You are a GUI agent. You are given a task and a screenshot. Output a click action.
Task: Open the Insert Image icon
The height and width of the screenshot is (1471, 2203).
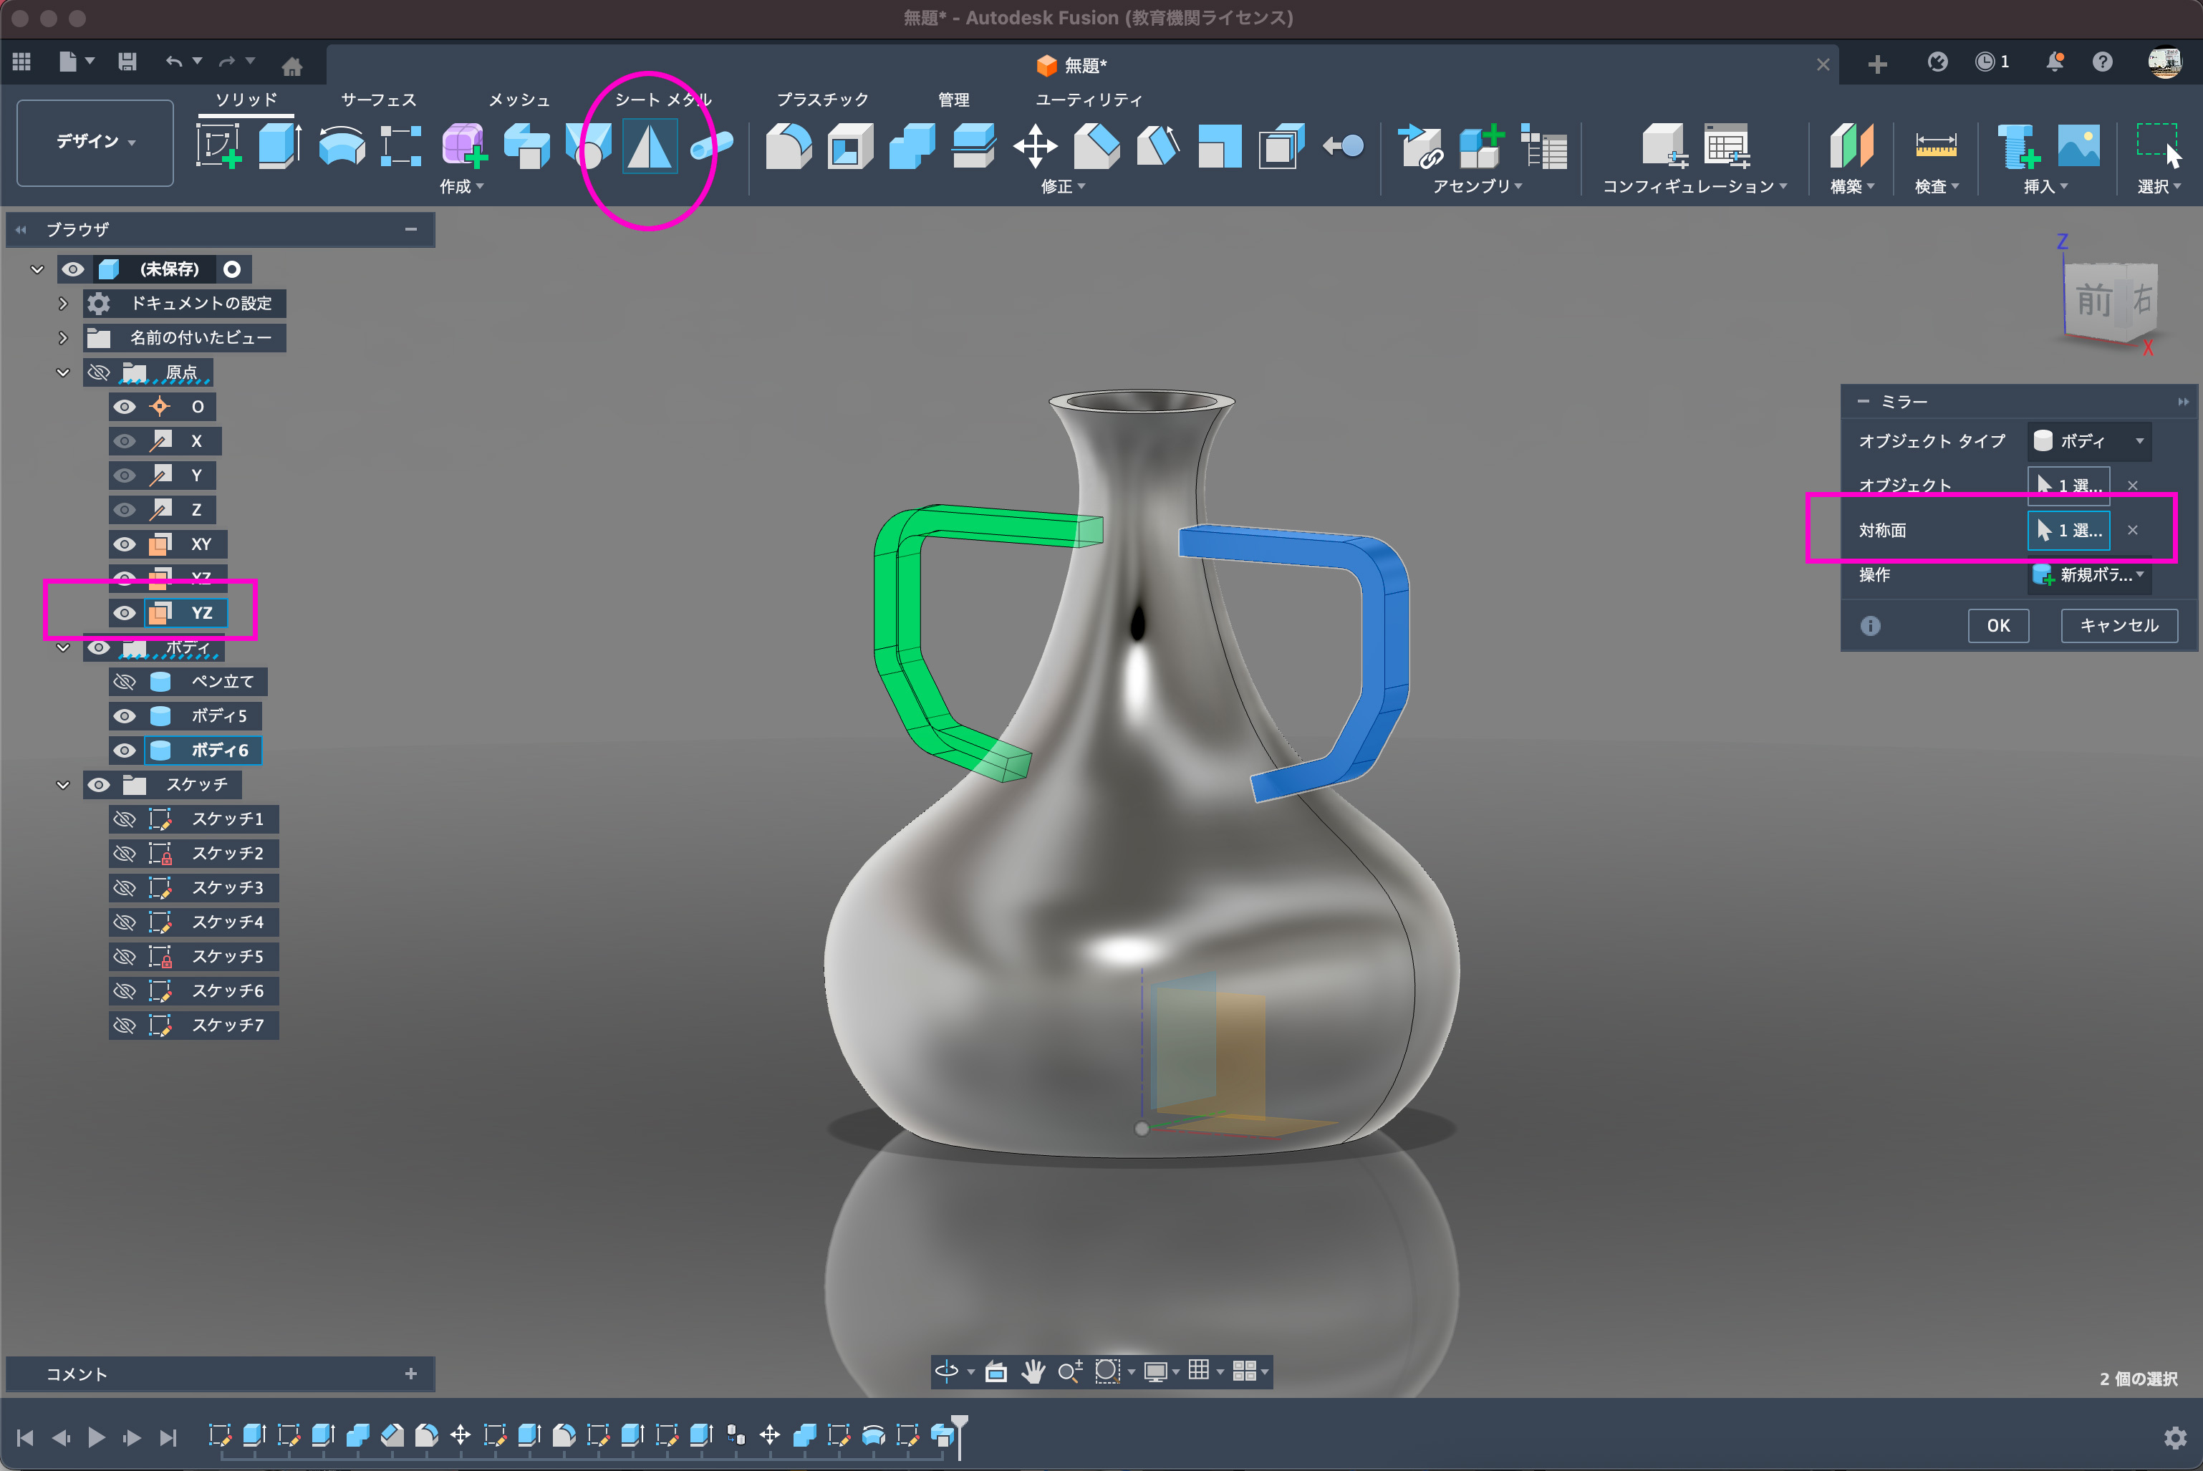click(x=2078, y=146)
